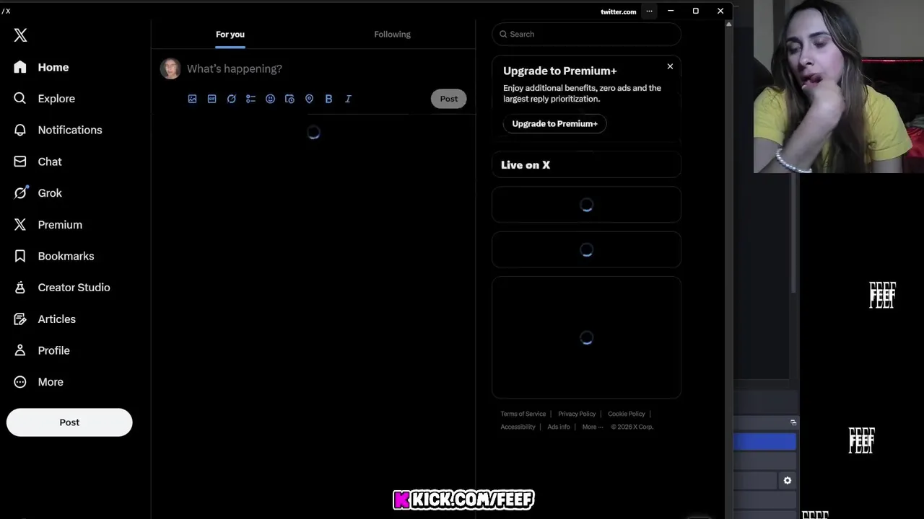This screenshot has height=519, width=924.
Task: Open the Terms of Service link
Action: (523, 414)
